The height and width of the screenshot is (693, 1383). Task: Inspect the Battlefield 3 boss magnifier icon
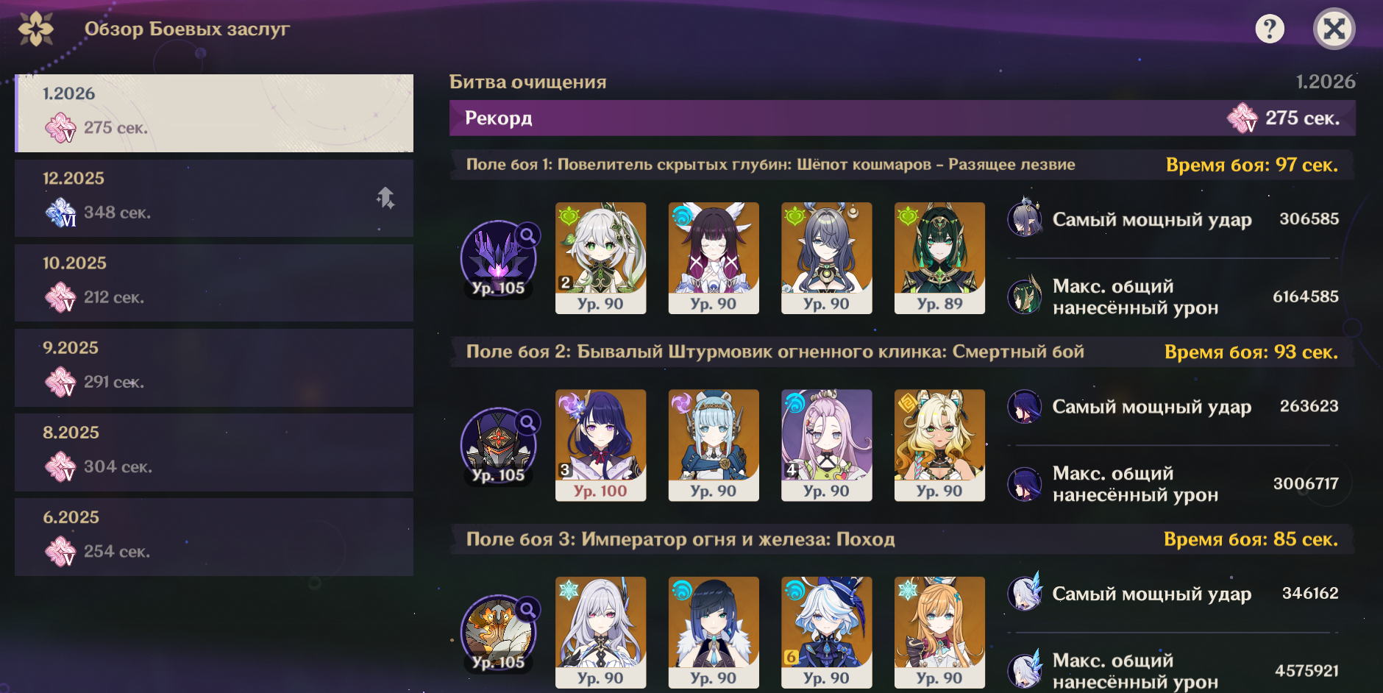pyautogui.click(x=528, y=609)
